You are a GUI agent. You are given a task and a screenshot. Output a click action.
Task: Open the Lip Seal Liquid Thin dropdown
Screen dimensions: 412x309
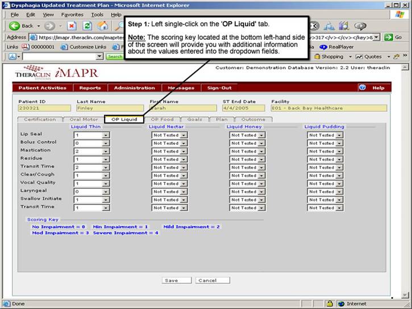105,135
